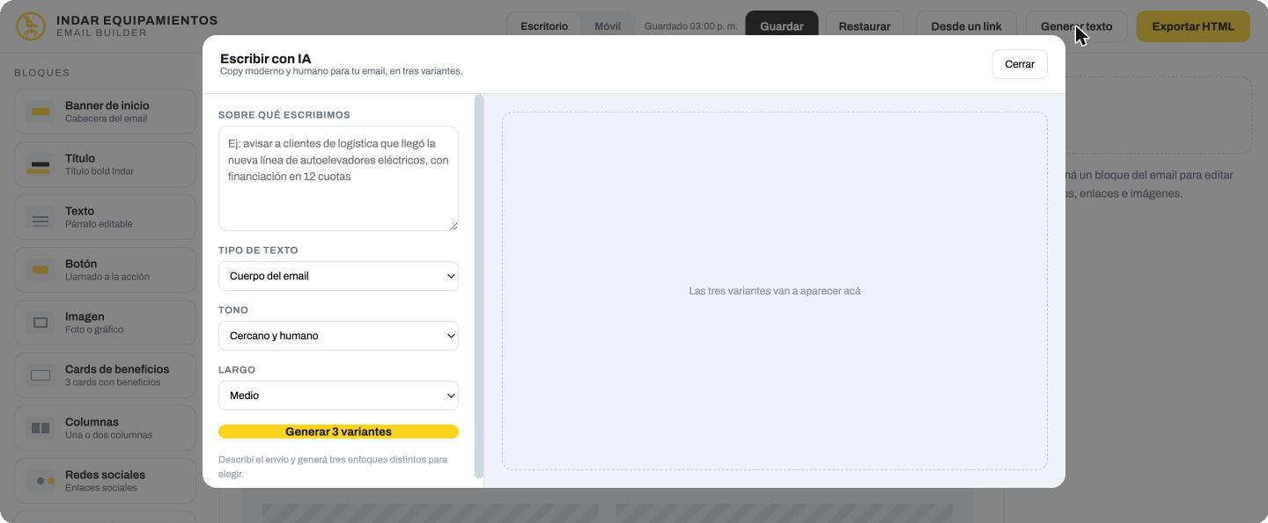
Task: Select the Cards de beneficios icon
Action: (41, 375)
